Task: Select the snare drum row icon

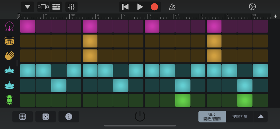Action: [9, 41]
